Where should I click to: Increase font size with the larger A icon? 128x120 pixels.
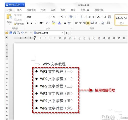(x=62, y=17)
